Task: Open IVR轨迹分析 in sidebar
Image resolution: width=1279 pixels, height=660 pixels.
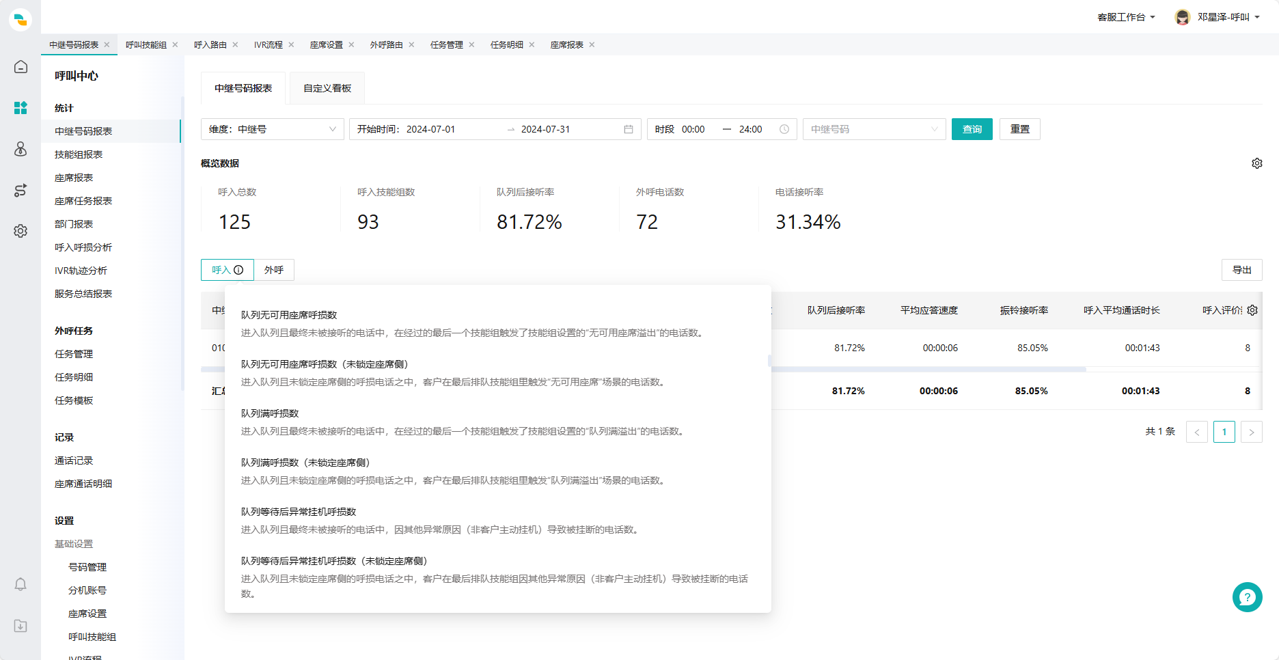Action: click(x=81, y=271)
